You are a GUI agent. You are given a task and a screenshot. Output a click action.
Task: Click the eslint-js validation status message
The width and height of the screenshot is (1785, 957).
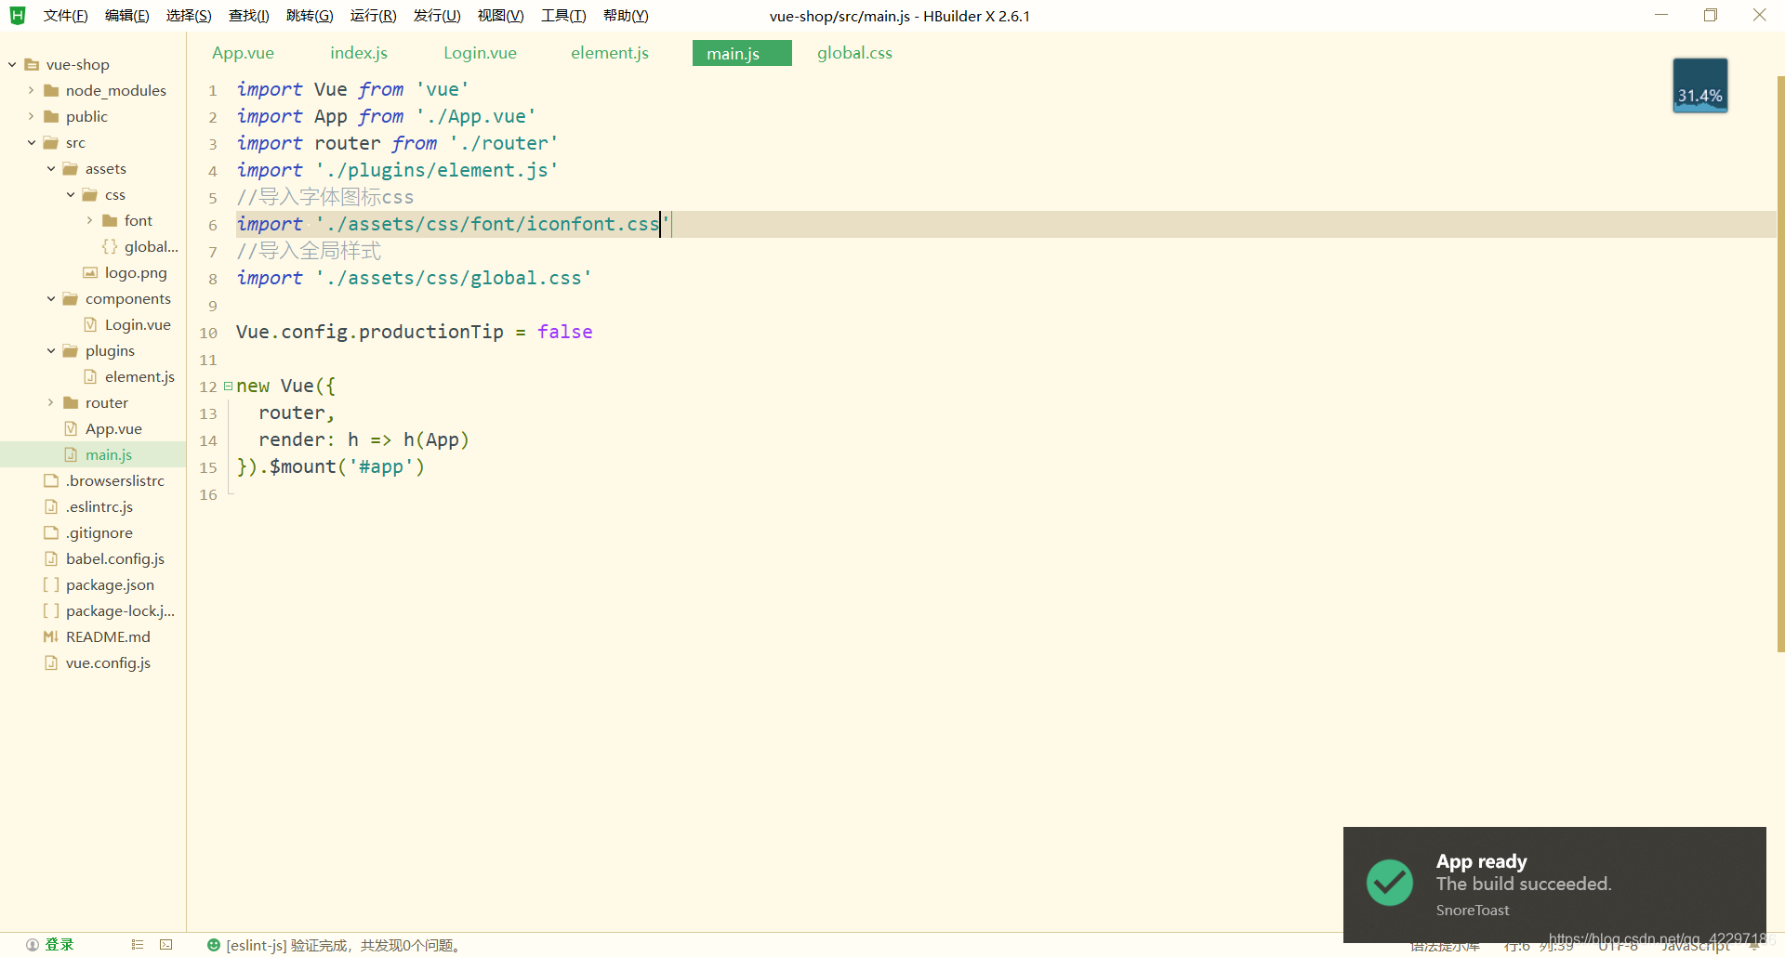point(344,945)
